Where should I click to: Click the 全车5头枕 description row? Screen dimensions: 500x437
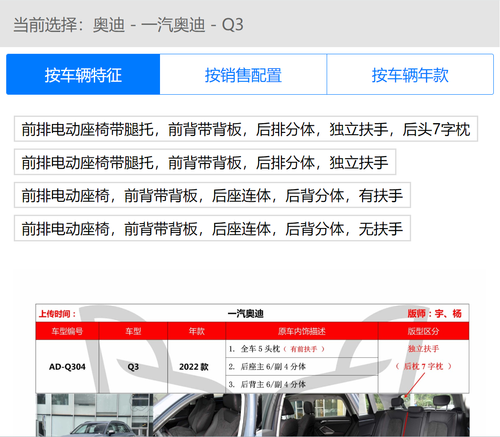tap(302, 349)
